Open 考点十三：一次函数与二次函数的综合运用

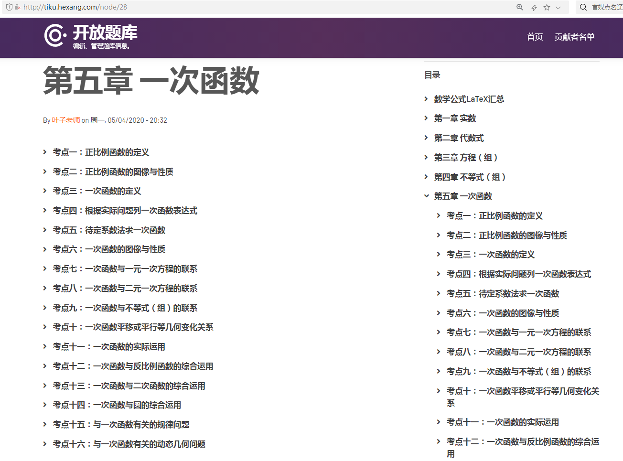tap(129, 386)
